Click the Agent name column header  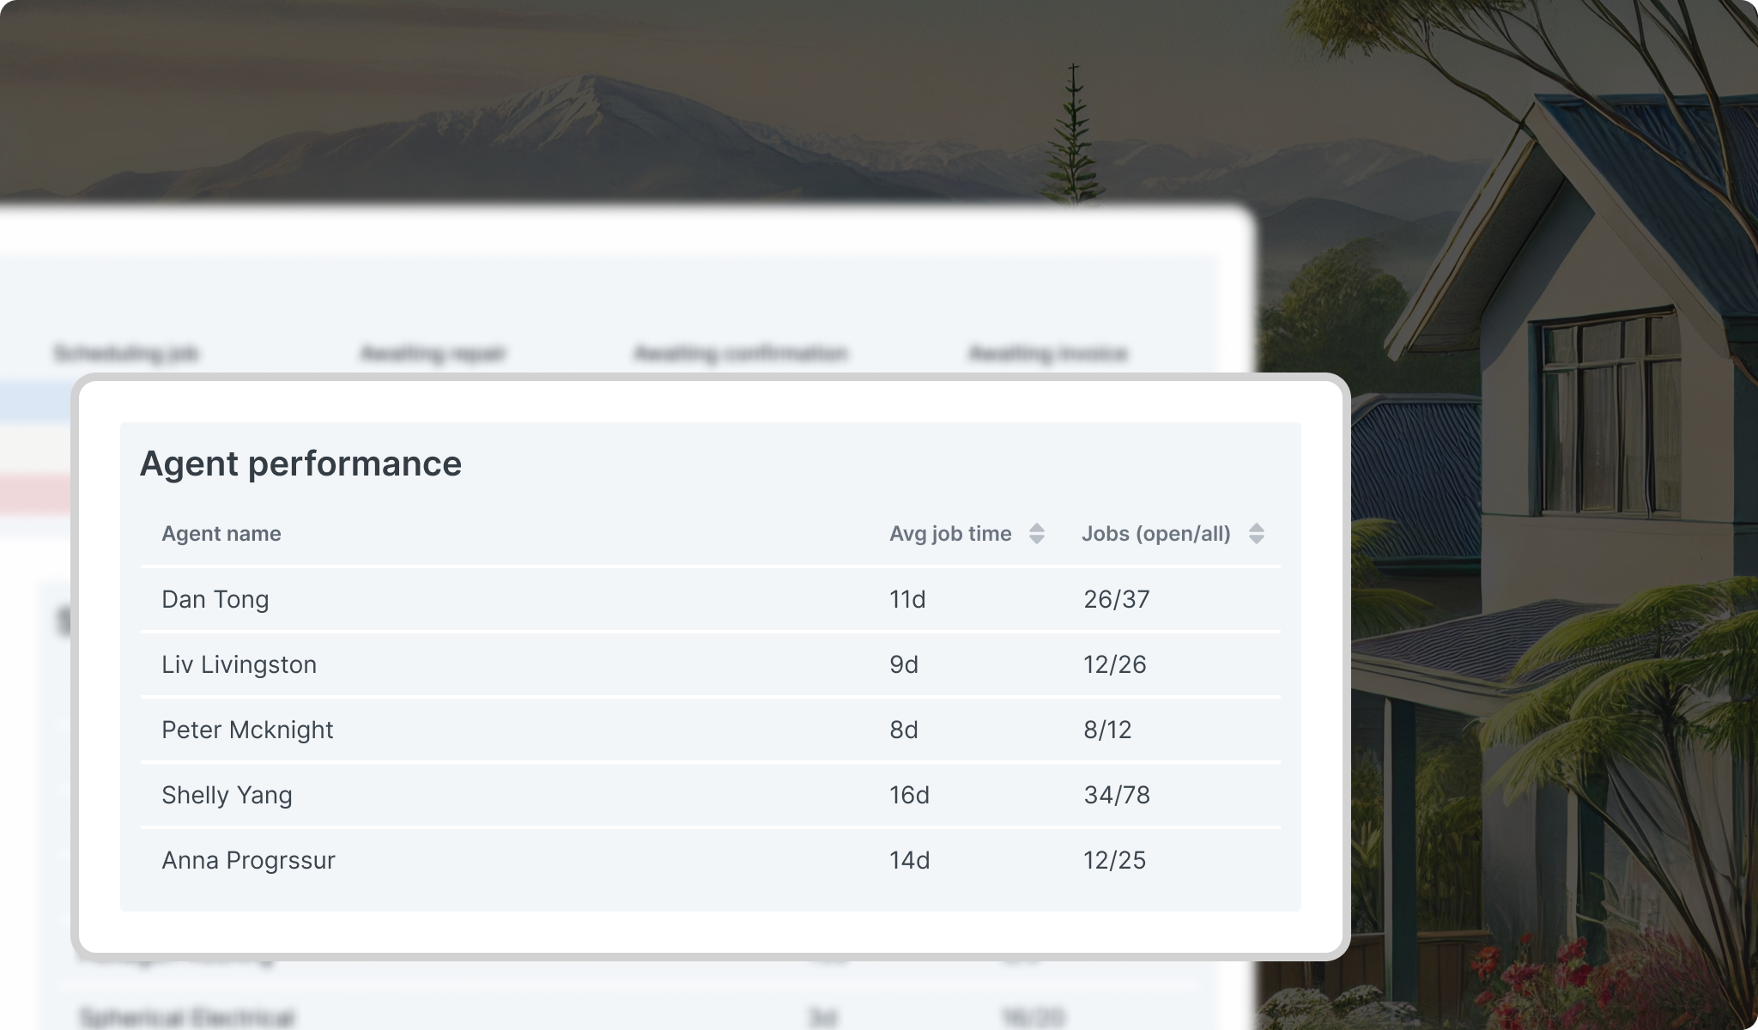221,534
